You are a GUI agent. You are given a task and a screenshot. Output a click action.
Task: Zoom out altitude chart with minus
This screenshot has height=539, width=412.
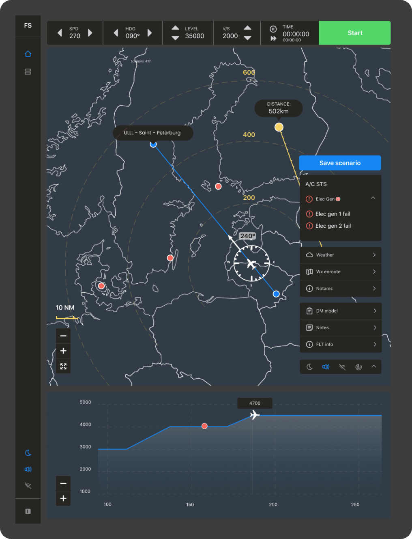tap(63, 483)
